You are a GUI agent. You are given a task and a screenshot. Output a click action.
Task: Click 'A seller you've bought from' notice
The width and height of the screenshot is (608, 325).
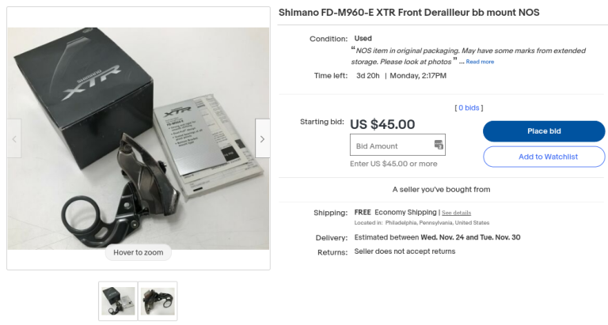point(441,190)
